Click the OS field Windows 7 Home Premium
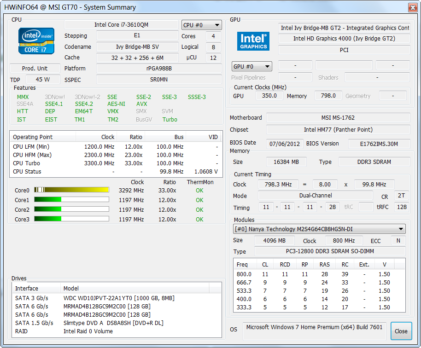This screenshot has height=348, width=421. pos(315,331)
